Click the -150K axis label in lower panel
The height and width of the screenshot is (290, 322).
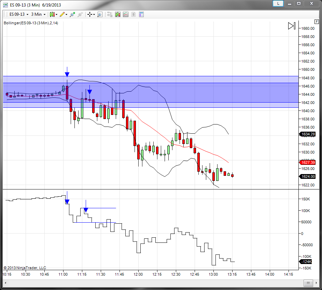click(306, 268)
